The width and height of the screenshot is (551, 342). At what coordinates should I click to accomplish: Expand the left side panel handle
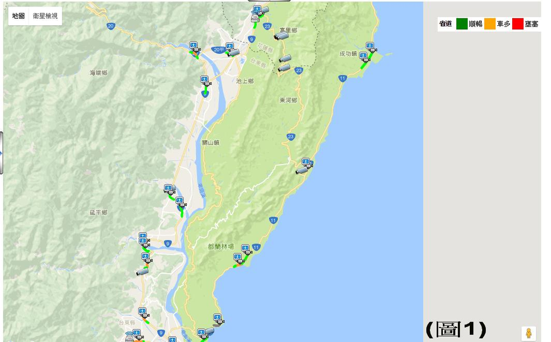pyautogui.click(x=1, y=153)
